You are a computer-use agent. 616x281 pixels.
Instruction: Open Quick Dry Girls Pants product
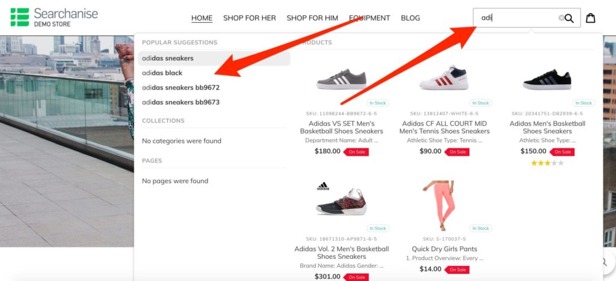point(445,249)
